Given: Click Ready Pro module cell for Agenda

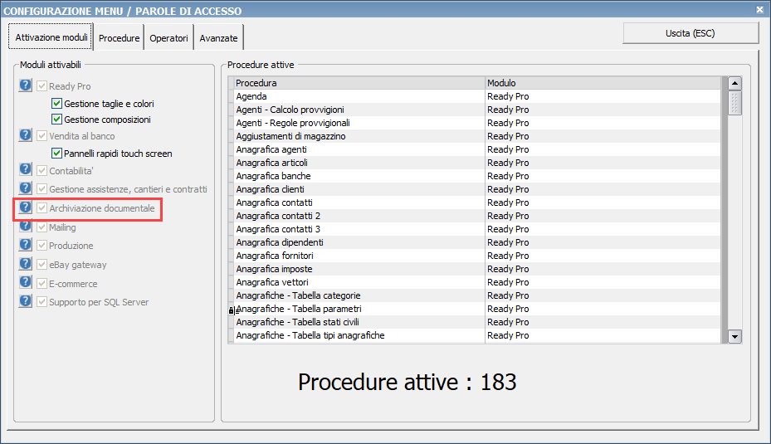Looking at the screenshot, I should pos(603,96).
